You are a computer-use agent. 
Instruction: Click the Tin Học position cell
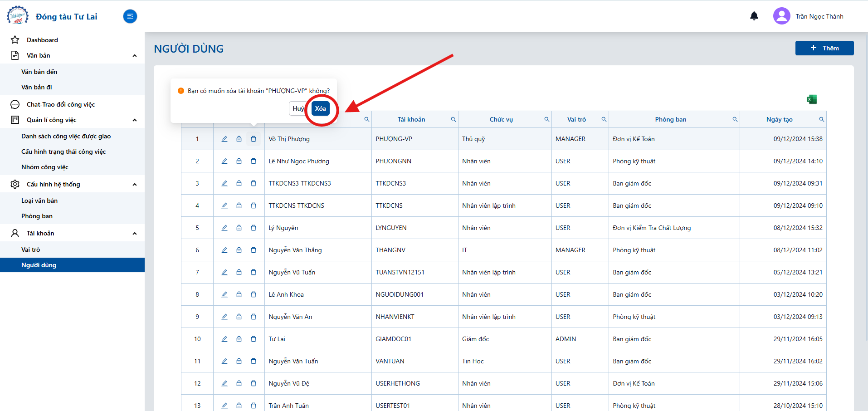pyautogui.click(x=505, y=361)
